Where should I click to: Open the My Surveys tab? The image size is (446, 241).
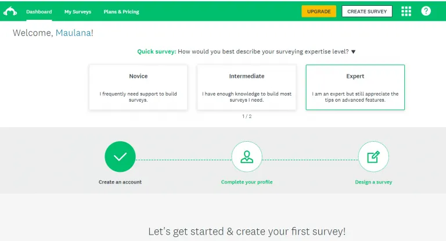tap(78, 12)
